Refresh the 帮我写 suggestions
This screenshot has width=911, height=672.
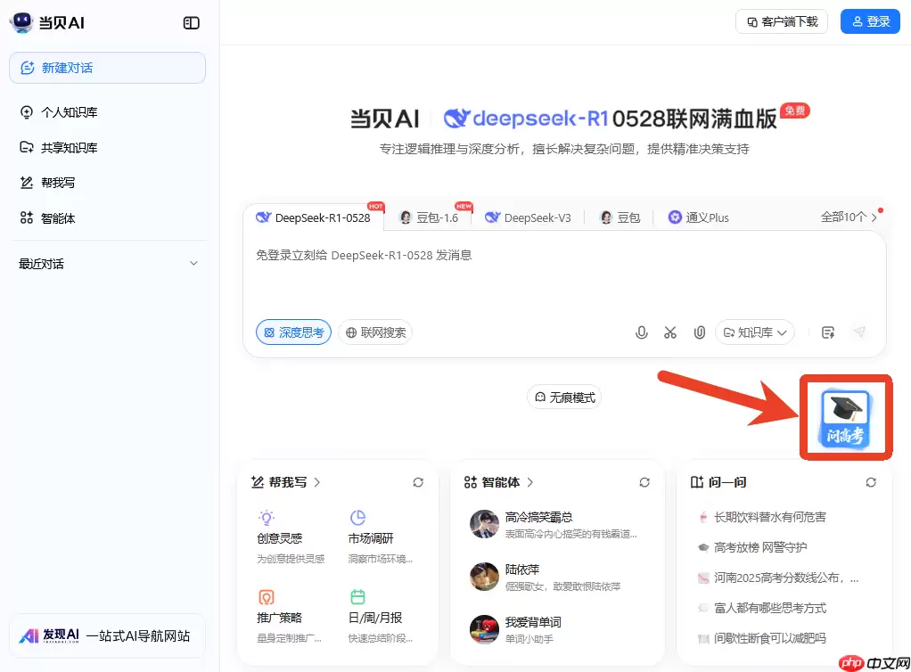pos(418,481)
